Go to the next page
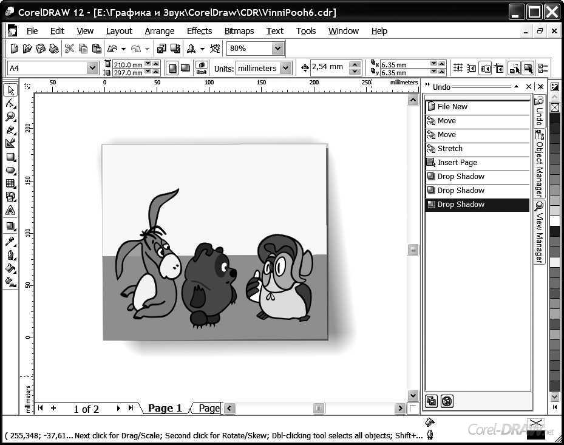The width and height of the screenshot is (564, 445). [x=118, y=408]
